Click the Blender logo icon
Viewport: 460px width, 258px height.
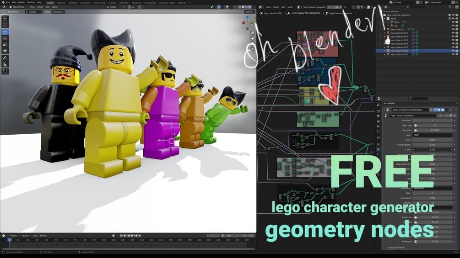[x=3, y=2]
